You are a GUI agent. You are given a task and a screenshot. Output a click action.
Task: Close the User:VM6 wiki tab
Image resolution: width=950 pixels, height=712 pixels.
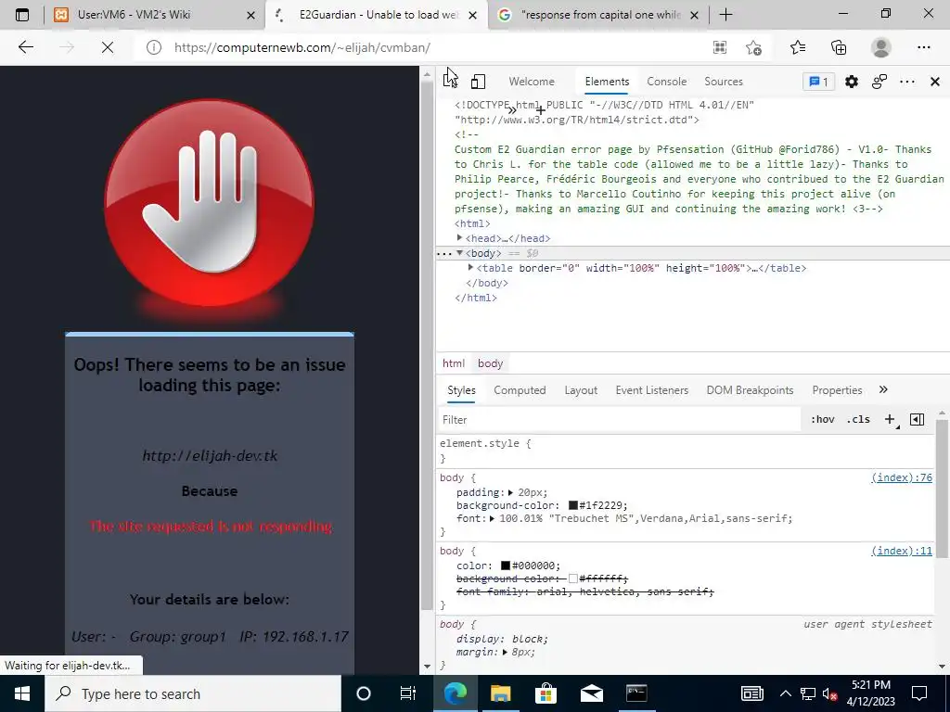point(250,15)
